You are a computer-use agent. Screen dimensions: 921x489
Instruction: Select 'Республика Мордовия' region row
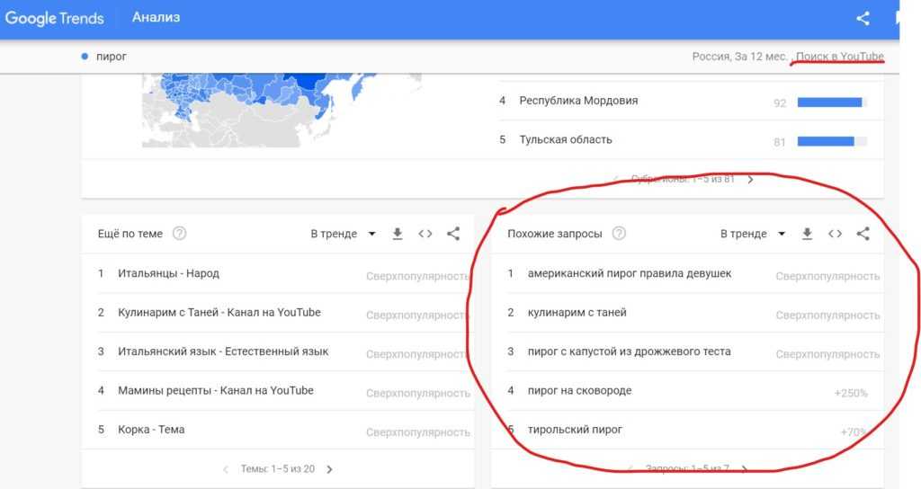(x=578, y=101)
